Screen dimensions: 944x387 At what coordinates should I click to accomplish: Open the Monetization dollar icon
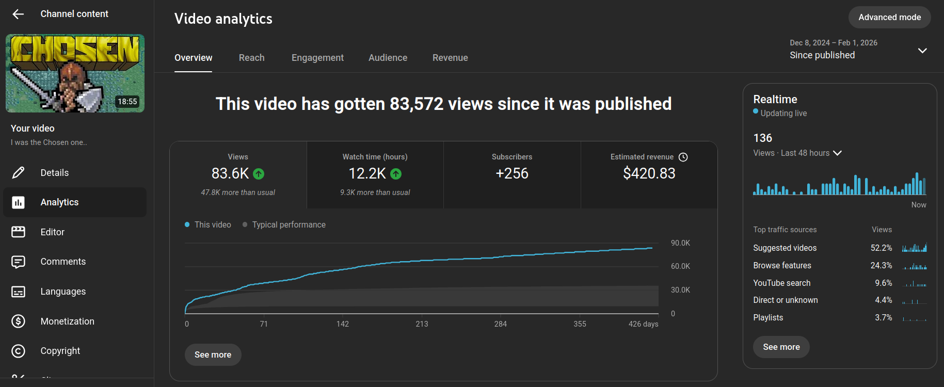[18, 321]
